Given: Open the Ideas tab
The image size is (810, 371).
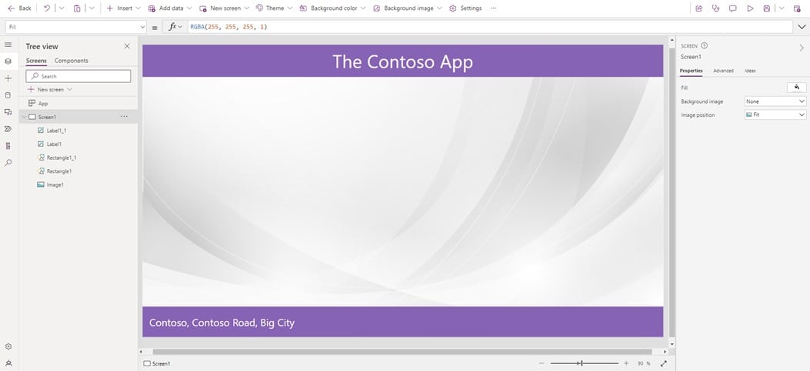Looking at the screenshot, I should pos(750,71).
